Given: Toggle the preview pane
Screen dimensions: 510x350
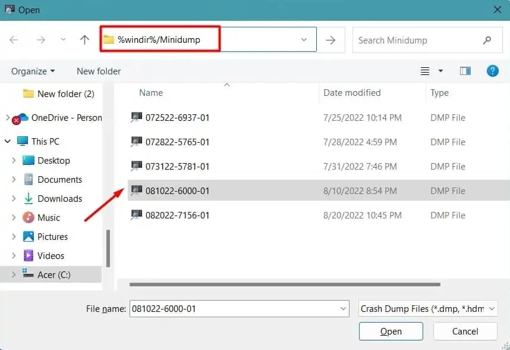Looking at the screenshot, I should coord(465,71).
